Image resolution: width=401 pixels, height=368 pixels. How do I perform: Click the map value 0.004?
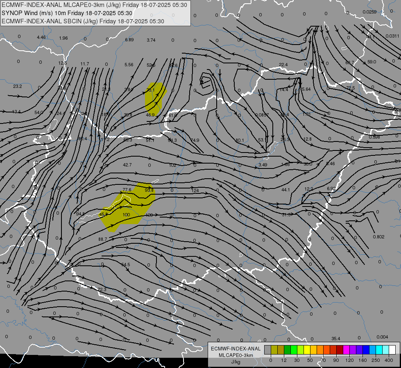383,337
